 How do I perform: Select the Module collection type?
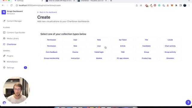click(x=99, y=58)
